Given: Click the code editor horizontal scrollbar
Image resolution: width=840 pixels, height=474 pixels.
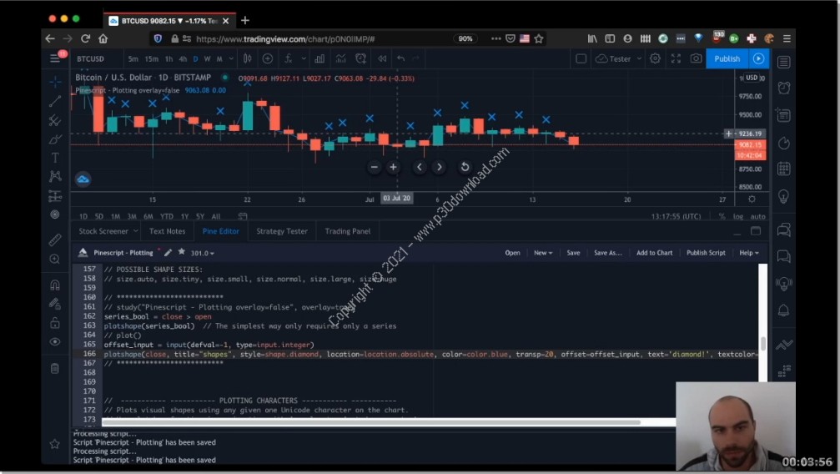Looking at the screenshot, I should click(371, 422).
